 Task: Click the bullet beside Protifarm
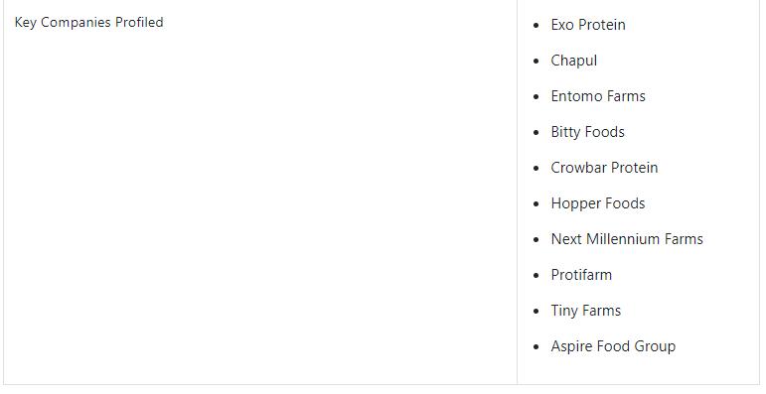[x=536, y=275]
